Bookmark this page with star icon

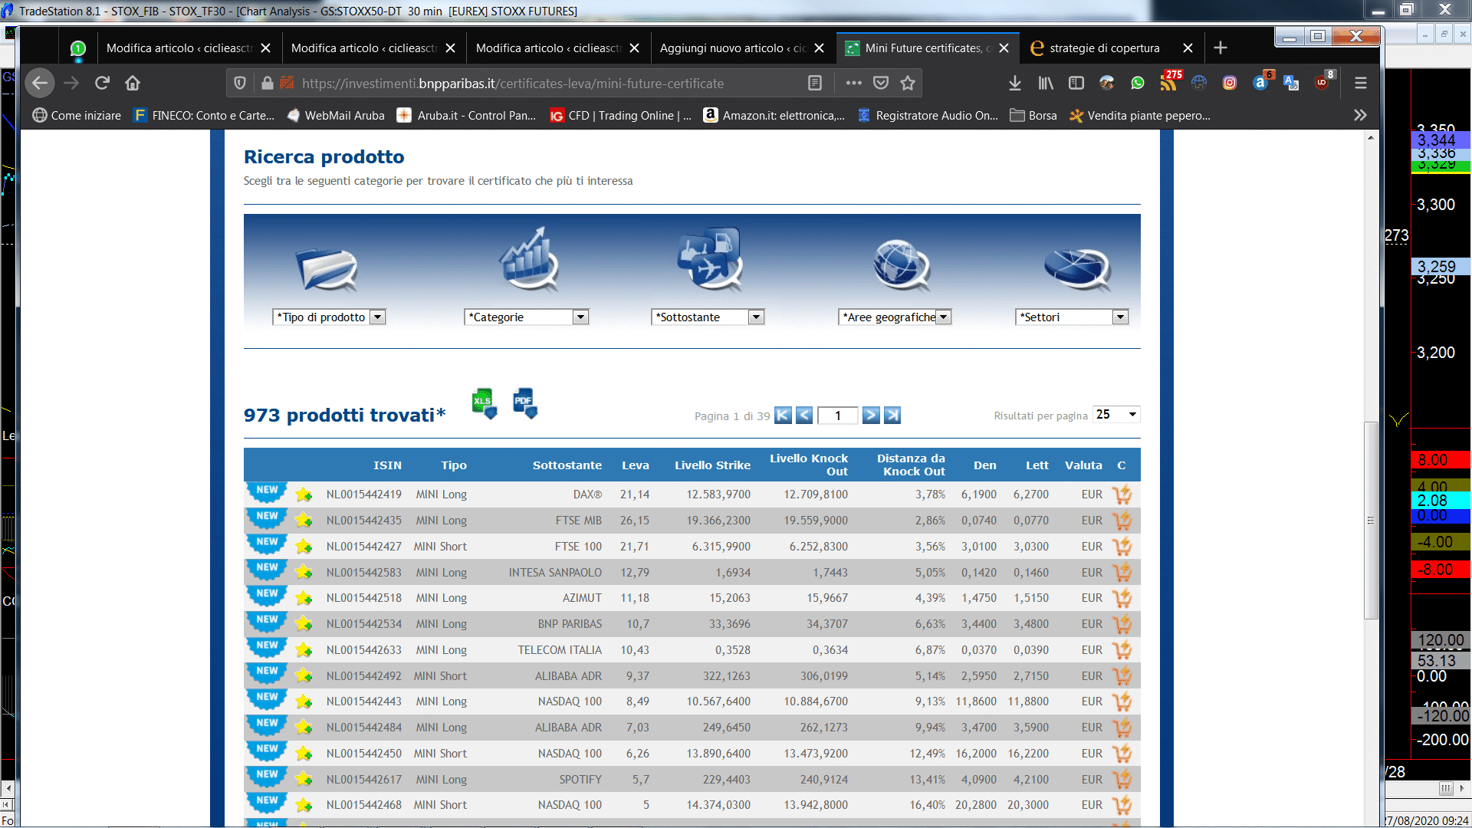(908, 83)
